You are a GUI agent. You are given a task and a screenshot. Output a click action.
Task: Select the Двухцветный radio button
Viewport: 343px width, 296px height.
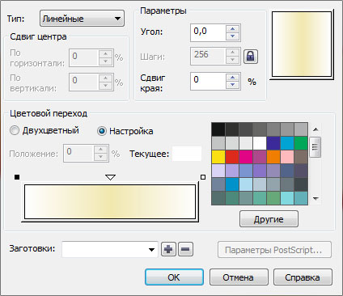pyautogui.click(x=15, y=130)
